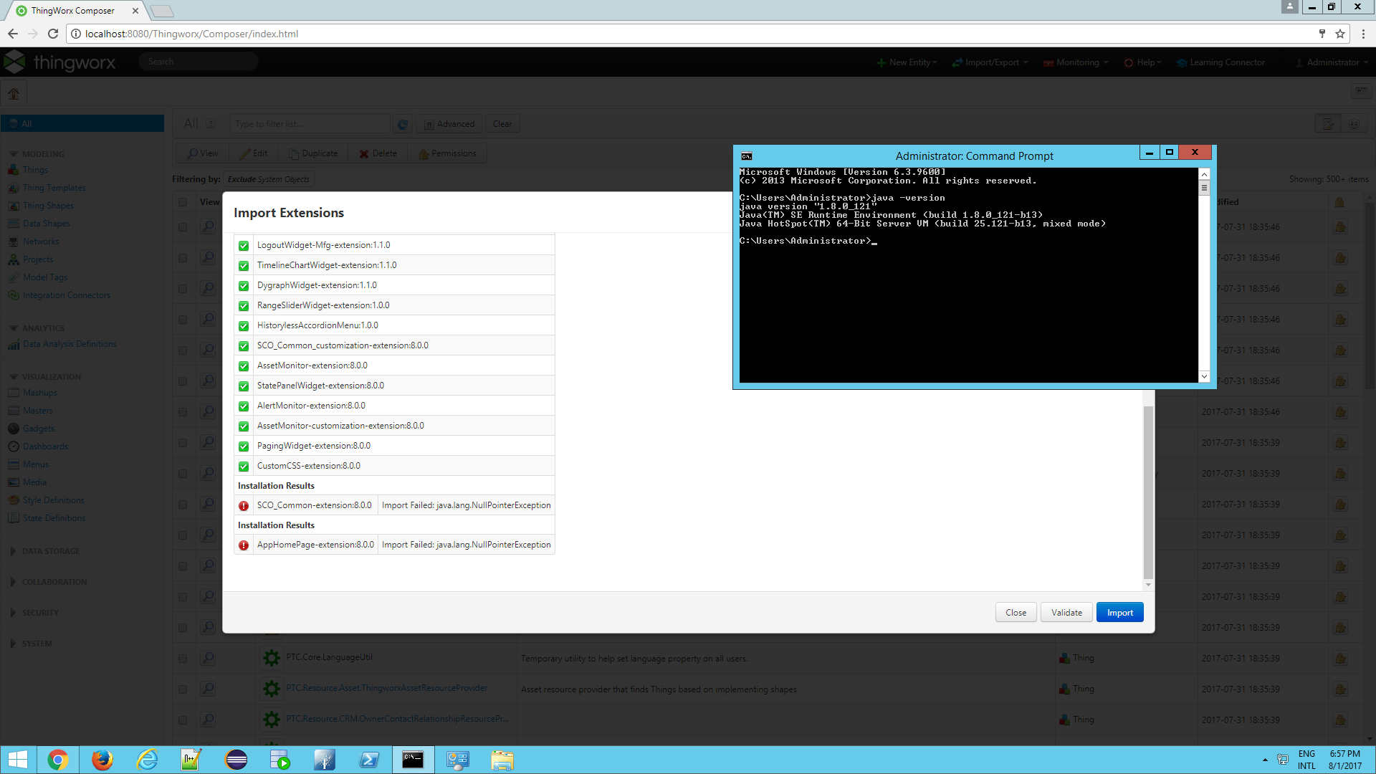Expand the SECURITY section
Image resolution: width=1376 pixels, height=774 pixels.
[x=40, y=613]
